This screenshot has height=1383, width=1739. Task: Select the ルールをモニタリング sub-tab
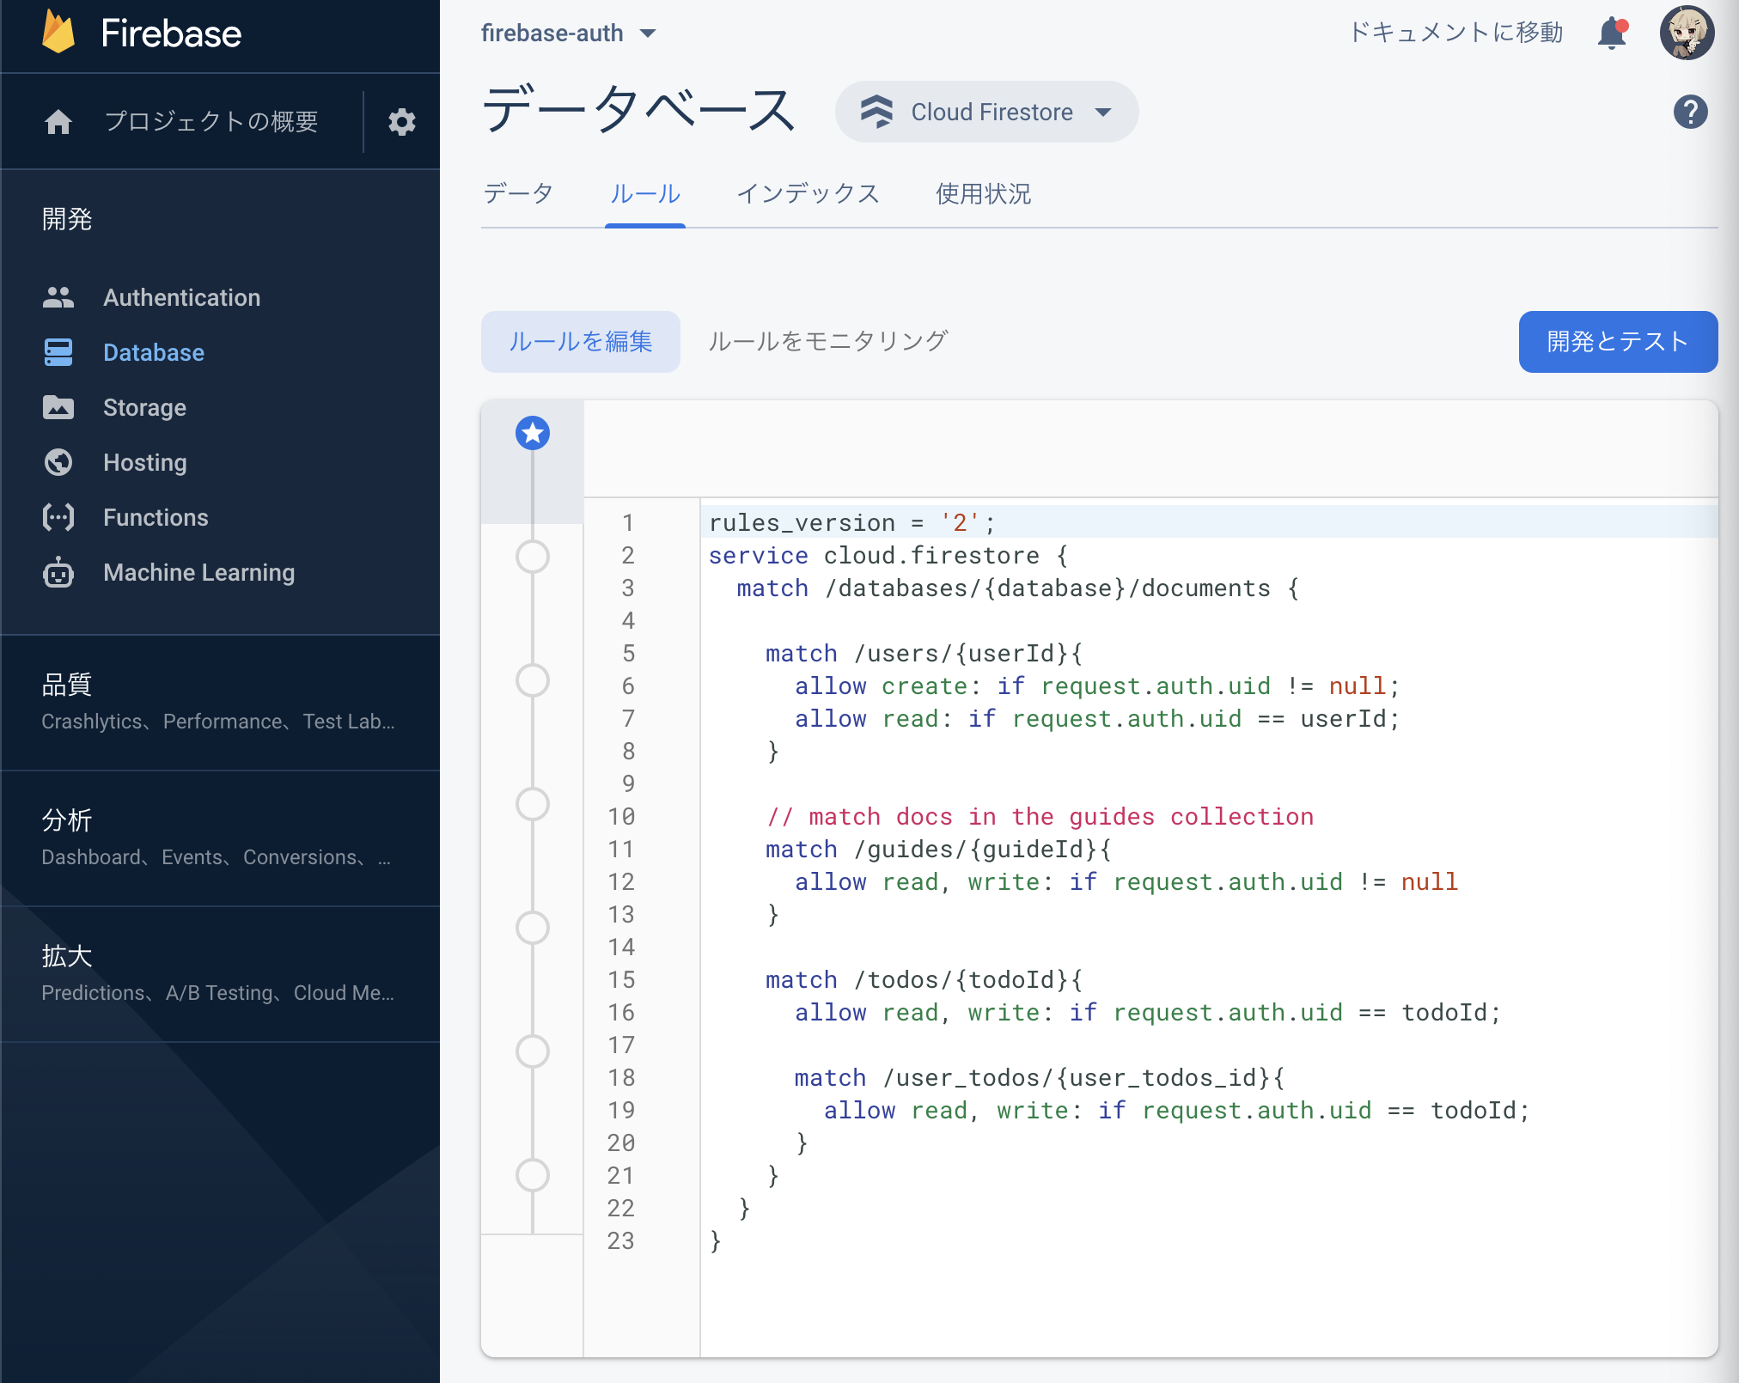[x=827, y=342]
